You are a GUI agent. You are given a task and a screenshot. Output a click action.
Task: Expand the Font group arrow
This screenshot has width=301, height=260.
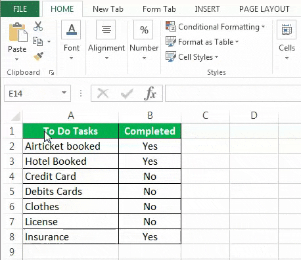pos(71,58)
